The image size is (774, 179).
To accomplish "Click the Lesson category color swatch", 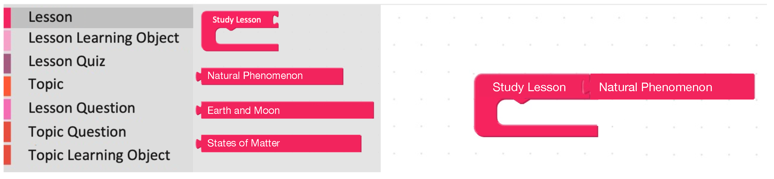I will [7, 18].
